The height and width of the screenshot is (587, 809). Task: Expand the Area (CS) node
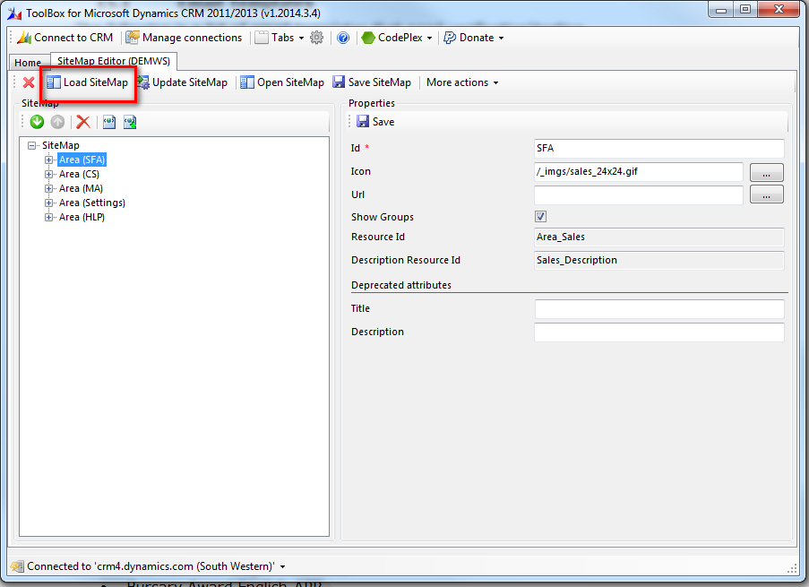click(48, 175)
